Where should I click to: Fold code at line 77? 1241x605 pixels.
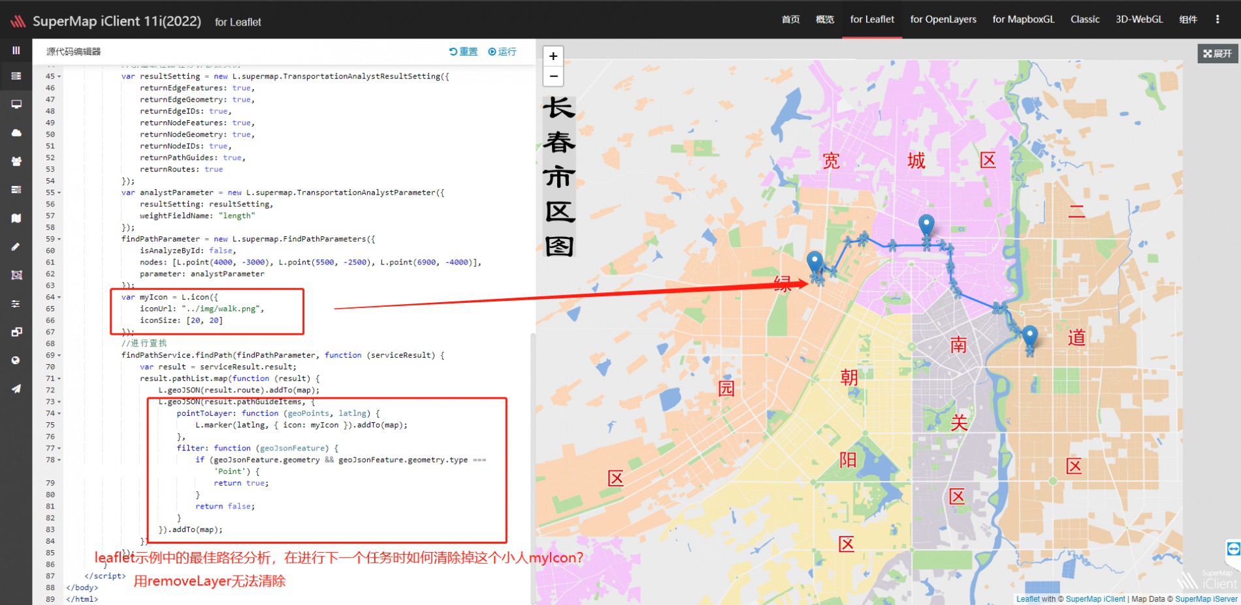59,448
